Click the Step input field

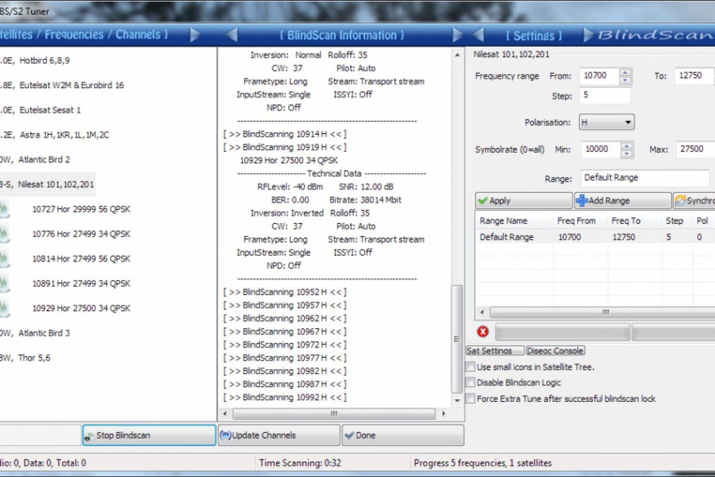[605, 96]
